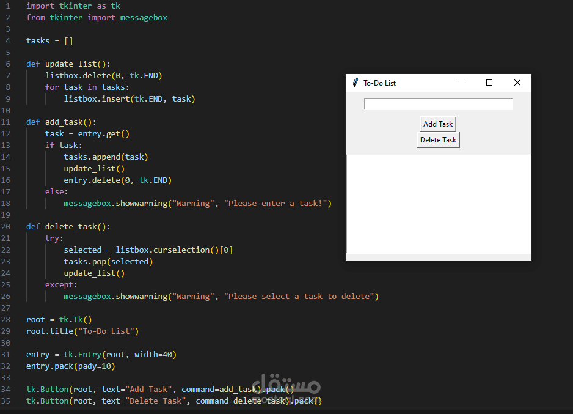The image size is (573, 414).
Task: Click 'def delete_task():' definition
Action: tap(68, 227)
